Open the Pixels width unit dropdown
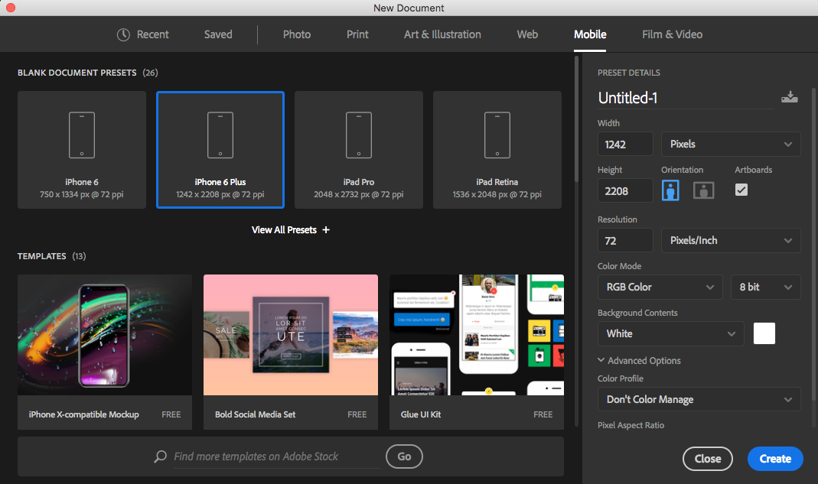This screenshot has height=484, width=818. coord(731,144)
